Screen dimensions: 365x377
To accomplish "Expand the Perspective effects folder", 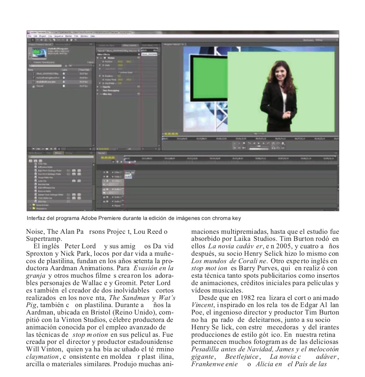I will pos(30,208).
